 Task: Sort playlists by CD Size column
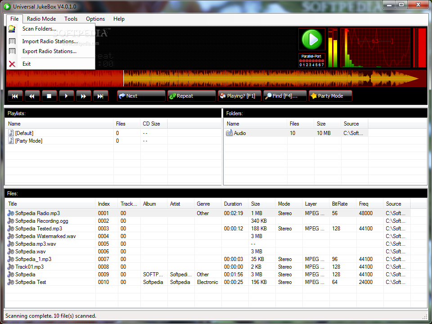(x=154, y=124)
